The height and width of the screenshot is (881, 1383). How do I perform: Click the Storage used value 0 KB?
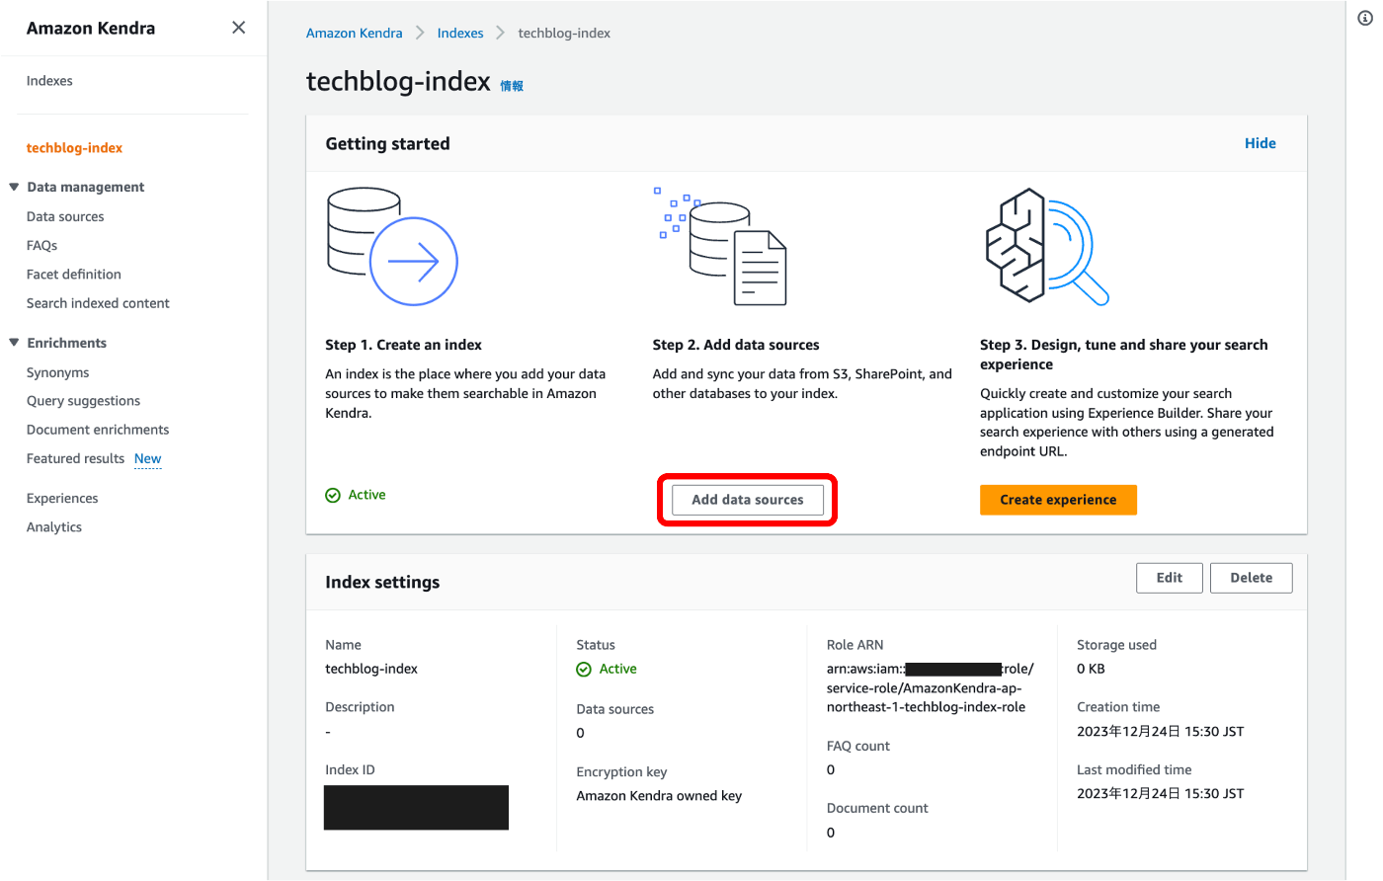pos(1091,670)
